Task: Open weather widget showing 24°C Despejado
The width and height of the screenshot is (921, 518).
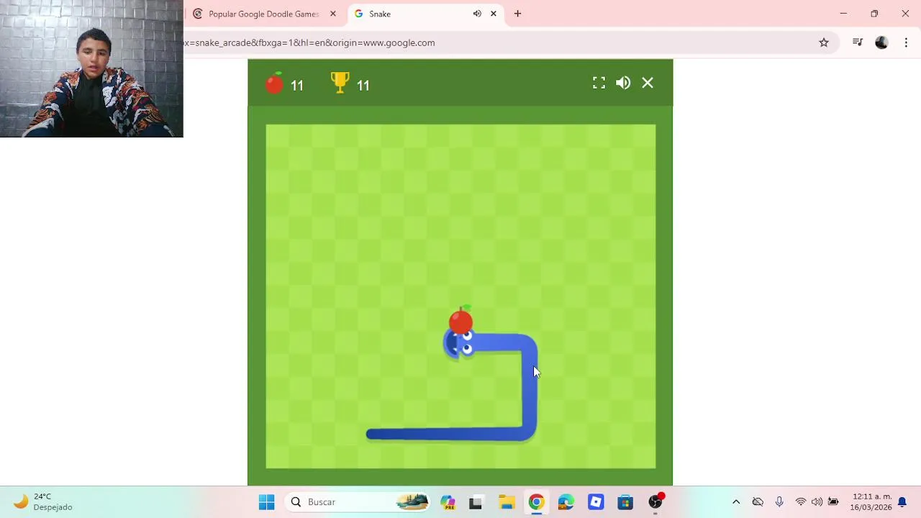Action: (x=43, y=502)
